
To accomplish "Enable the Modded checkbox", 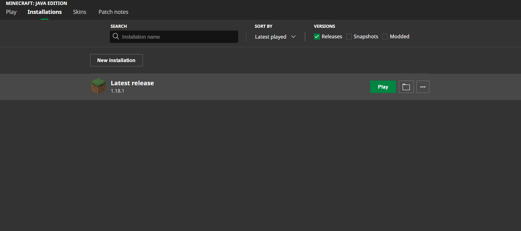I will click(385, 36).
